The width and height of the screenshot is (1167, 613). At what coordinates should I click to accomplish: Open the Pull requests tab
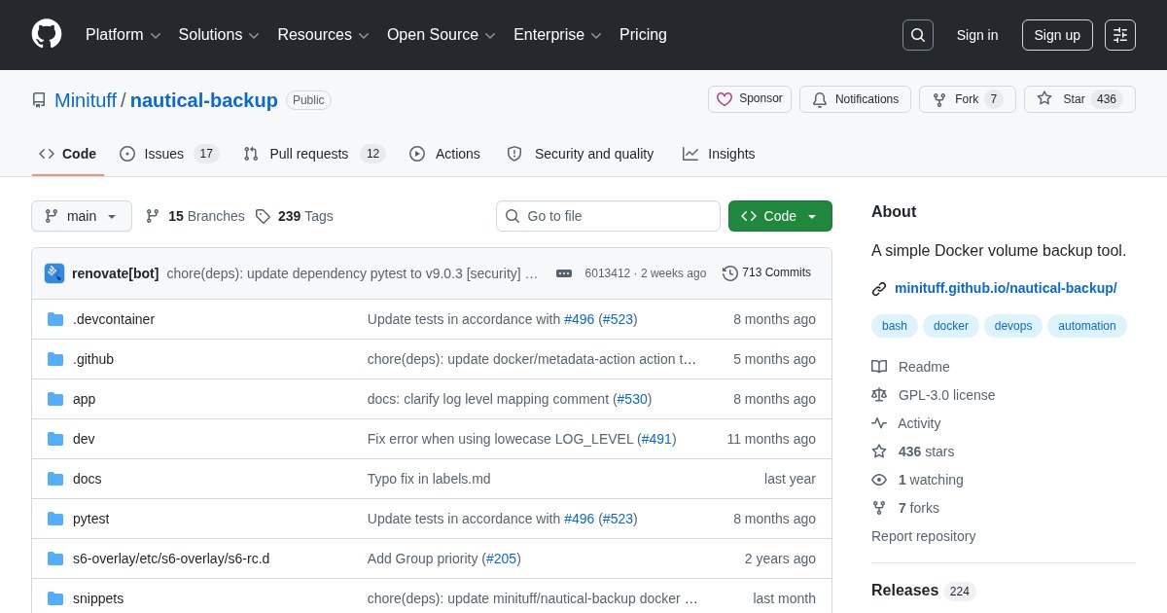click(314, 154)
